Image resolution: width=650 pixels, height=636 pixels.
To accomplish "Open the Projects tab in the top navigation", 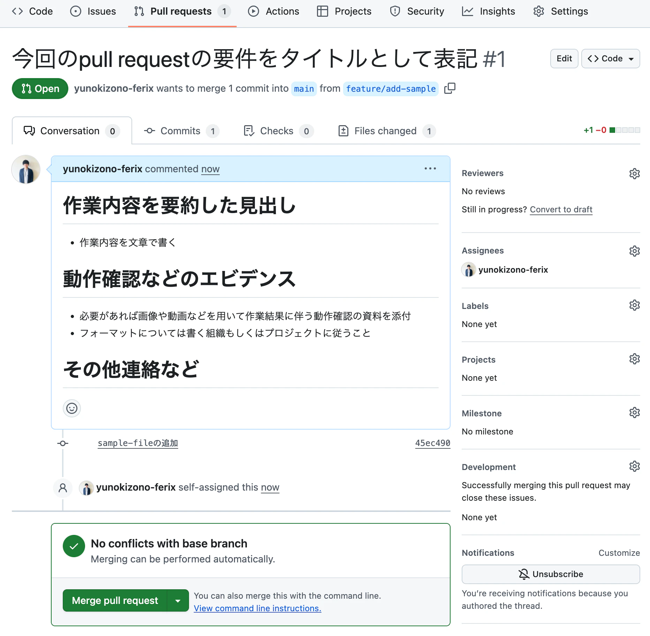I will point(344,12).
